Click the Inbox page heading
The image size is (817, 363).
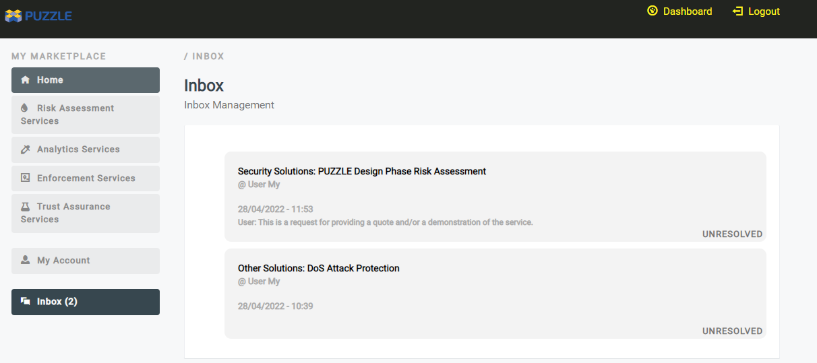(204, 86)
